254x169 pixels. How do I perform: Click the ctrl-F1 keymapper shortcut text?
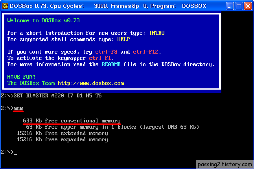point(100,58)
